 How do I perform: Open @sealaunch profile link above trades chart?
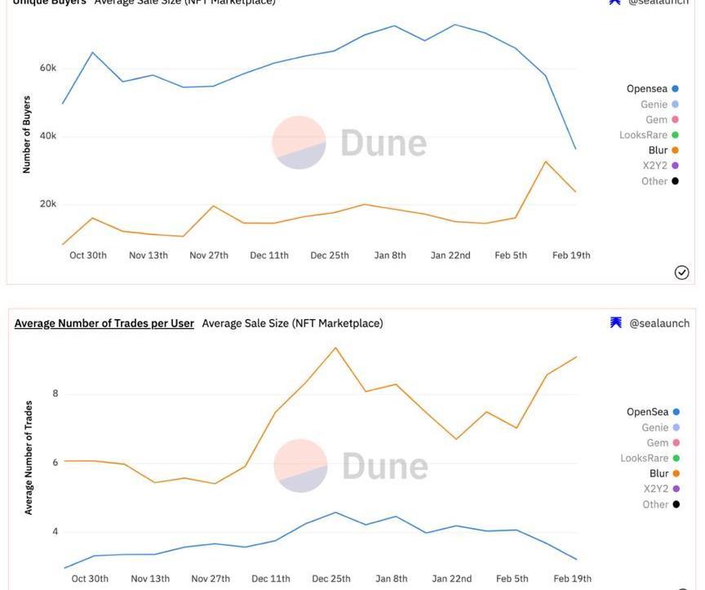[659, 323]
